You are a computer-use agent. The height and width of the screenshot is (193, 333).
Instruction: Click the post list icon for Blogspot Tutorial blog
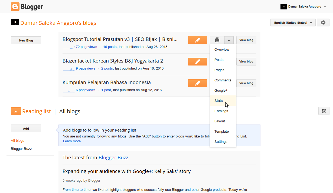click(x=217, y=40)
